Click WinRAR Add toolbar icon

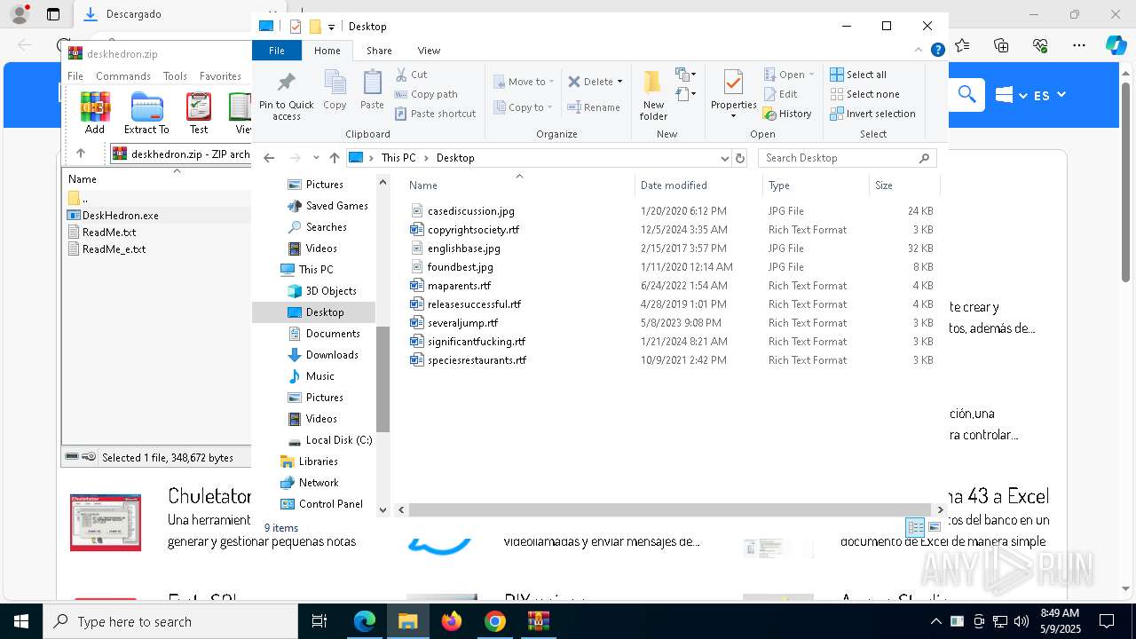tap(95, 113)
